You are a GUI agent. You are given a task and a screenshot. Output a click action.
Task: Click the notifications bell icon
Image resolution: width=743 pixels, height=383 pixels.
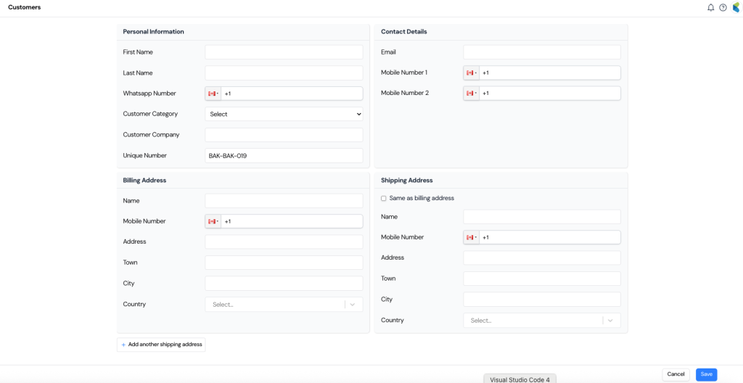pyautogui.click(x=710, y=7)
